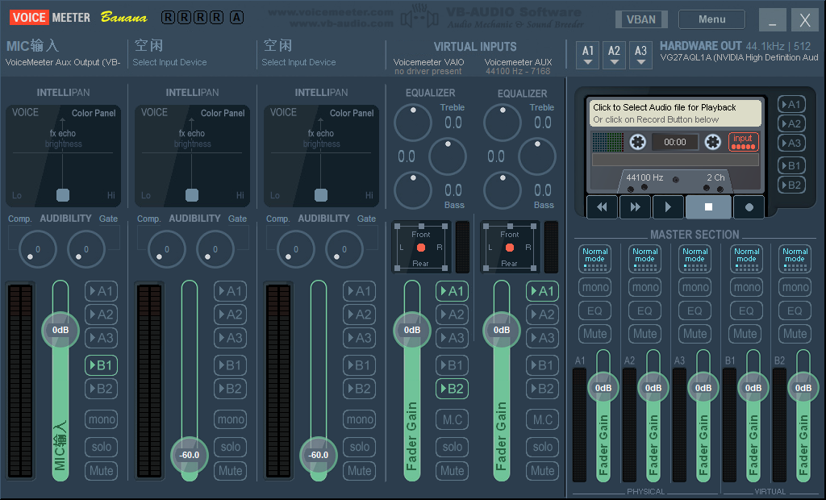Enable solo on the MIC input strip
This screenshot has height=500, width=826.
pyautogui.click(x=102, y=447)
